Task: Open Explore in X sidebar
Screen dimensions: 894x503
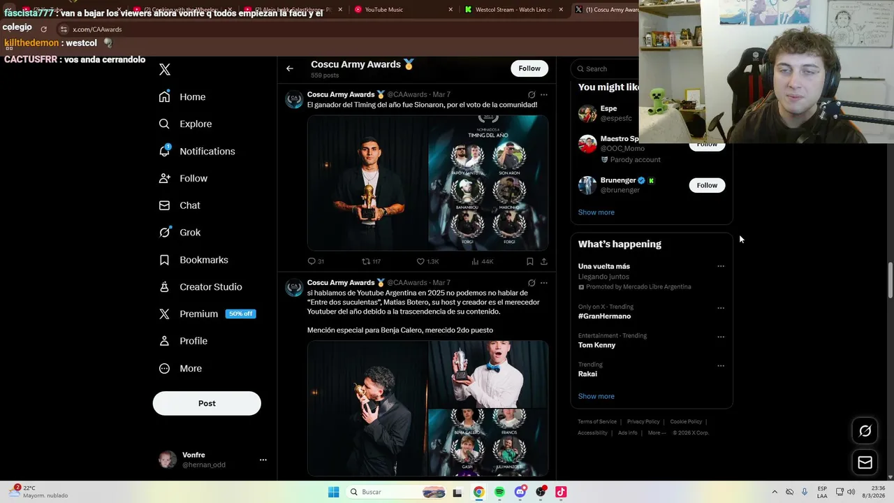Action: [185, 124]
